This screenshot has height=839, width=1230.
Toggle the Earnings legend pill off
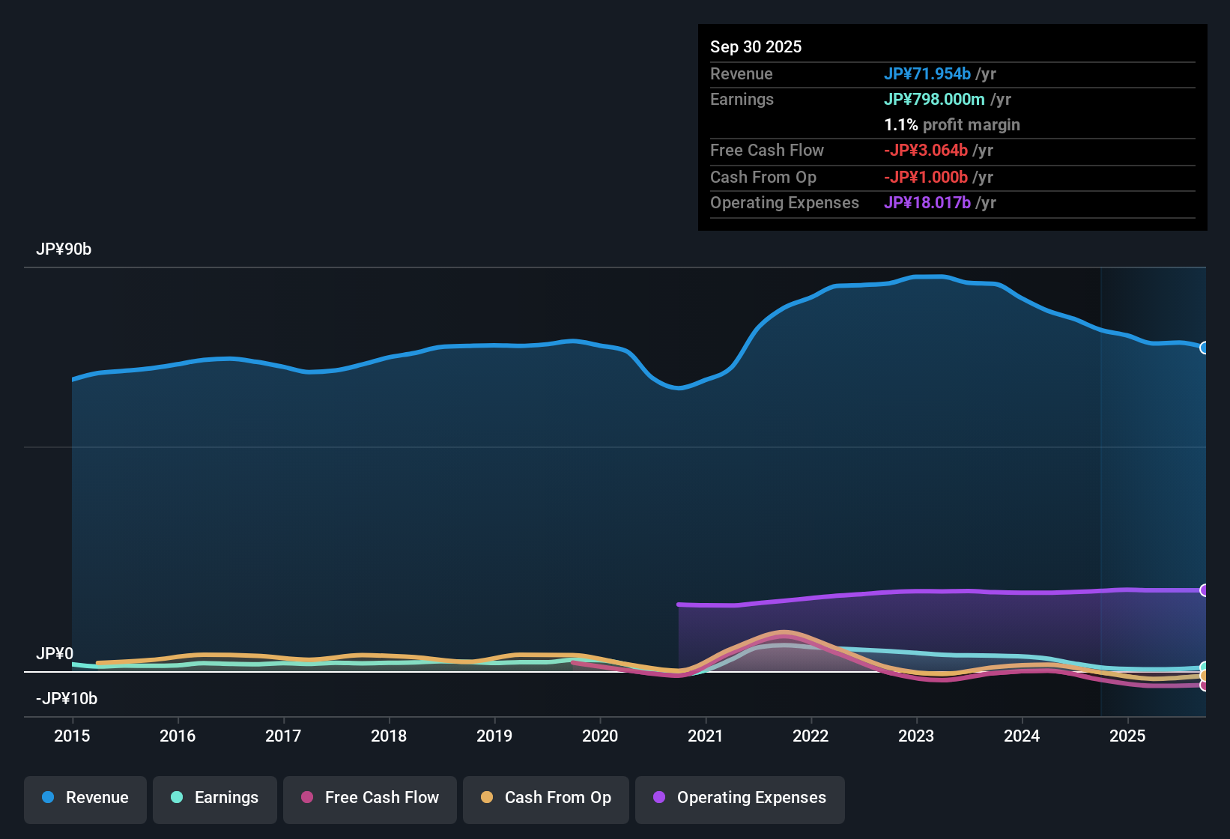[214, 798]
